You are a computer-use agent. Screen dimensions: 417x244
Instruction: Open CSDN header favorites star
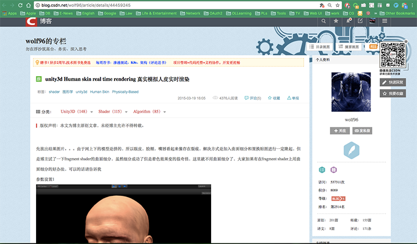coord(336,21)
